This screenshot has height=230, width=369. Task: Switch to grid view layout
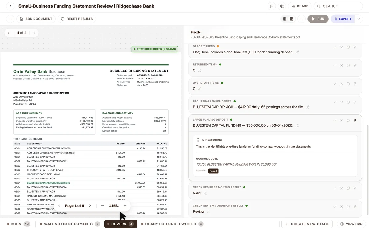(292, 19)
